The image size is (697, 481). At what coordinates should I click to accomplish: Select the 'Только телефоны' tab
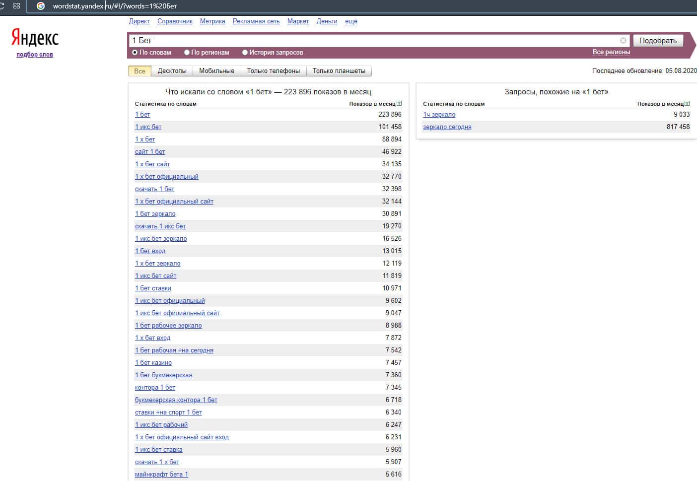tap(273, 71)
